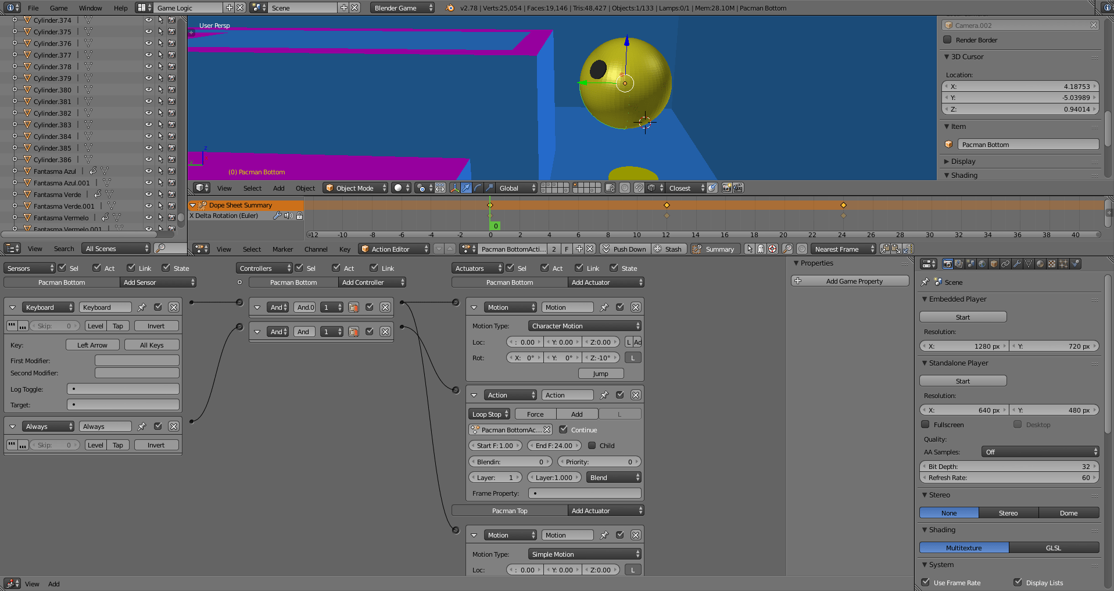Click the OpenGL render animation clapper icon
Screen dimensions: 1114x591
pos(738,188)
